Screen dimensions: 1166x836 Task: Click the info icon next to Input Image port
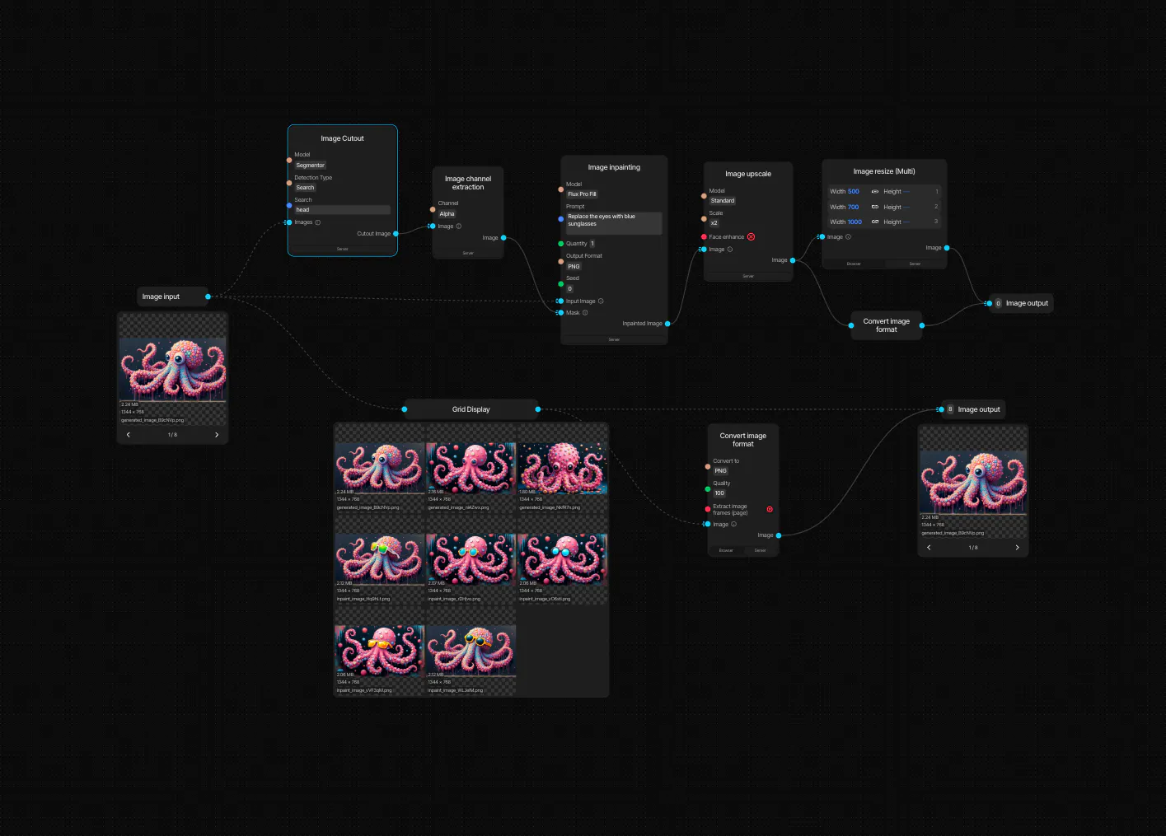(x=602, y=301)
